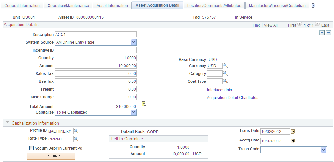334x162 pixels.
Task: Open Acquisition Detail Chartfields link
Action: 233,98
